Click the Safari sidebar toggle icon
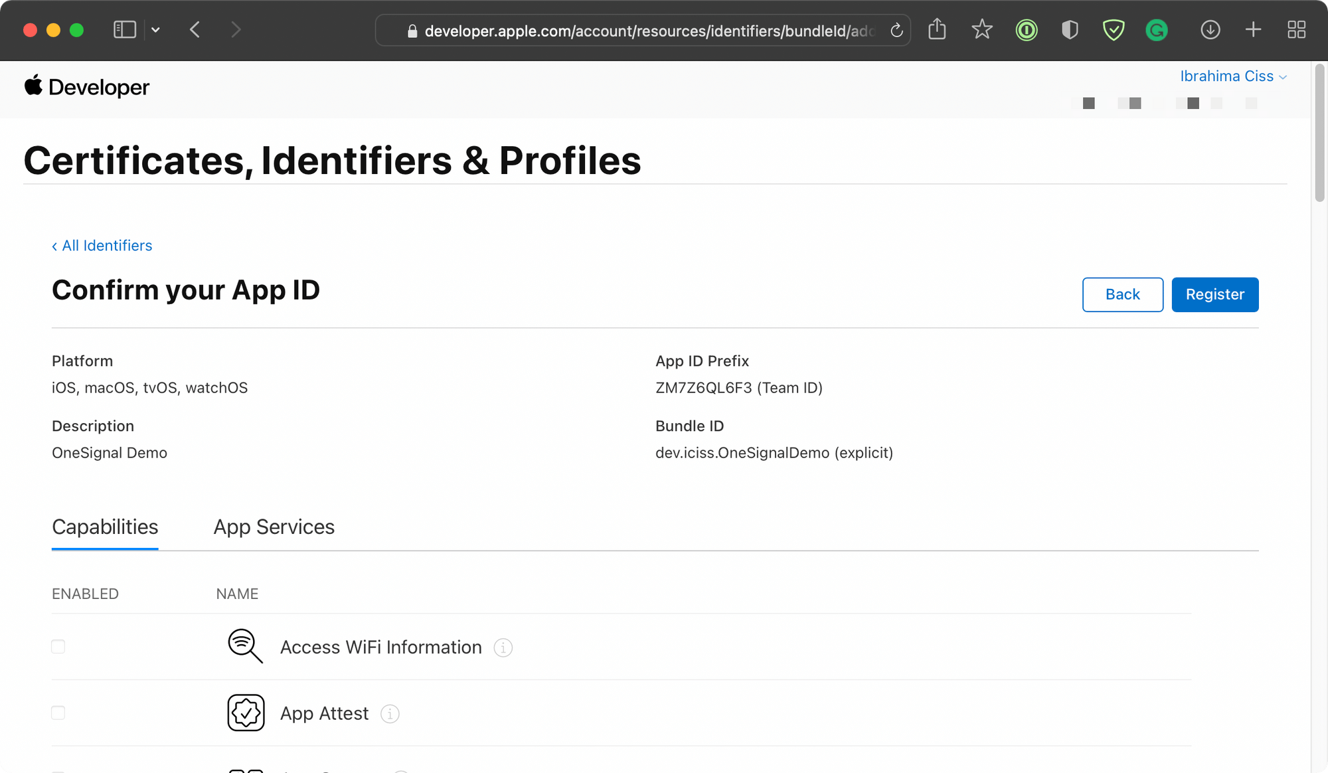 pyautogui.click(x=124, y=30)
